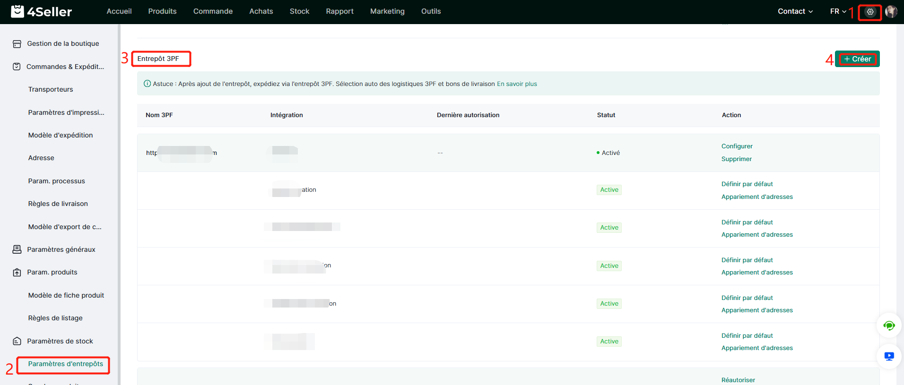Viewport: 904px width, 385px height.
Task: Click the Param. produits icon
Action: 17,273
